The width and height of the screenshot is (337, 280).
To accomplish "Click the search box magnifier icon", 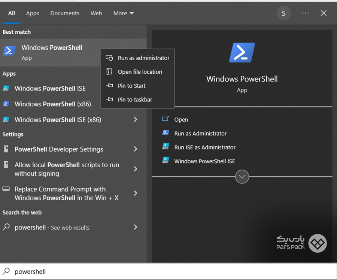I will pyautogui.click(x=6, y=271).
